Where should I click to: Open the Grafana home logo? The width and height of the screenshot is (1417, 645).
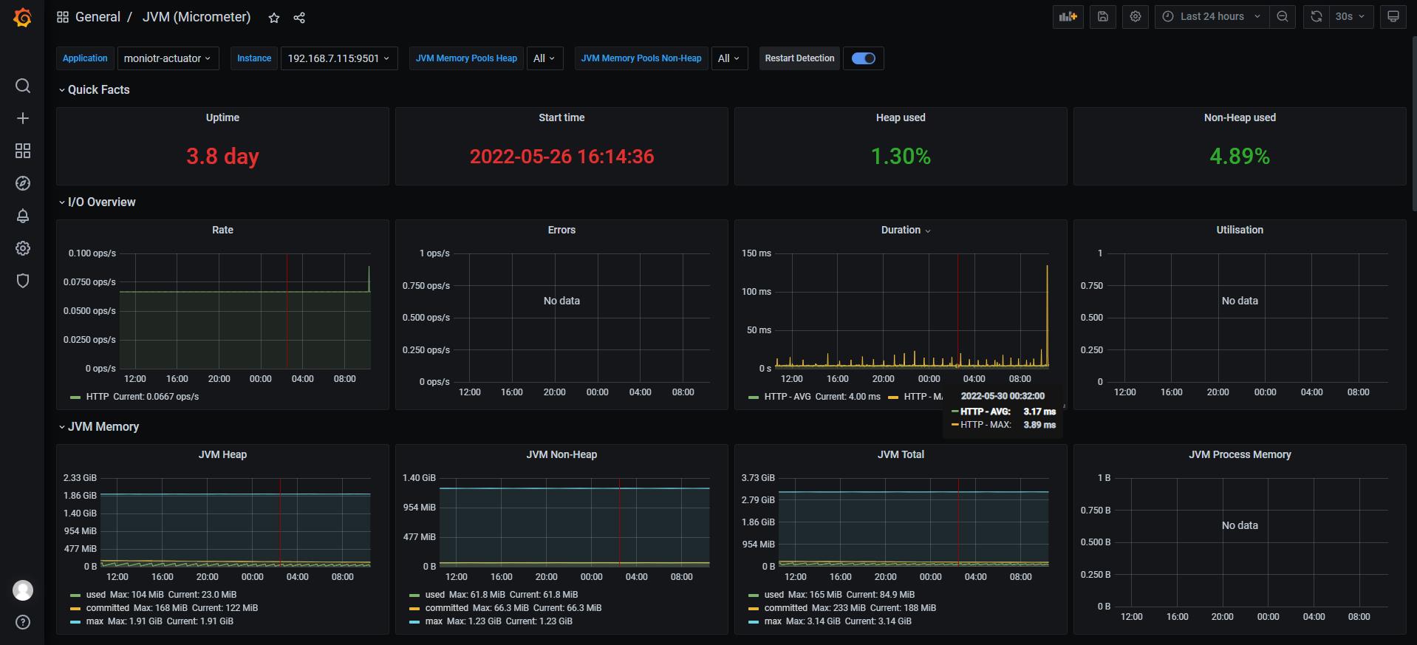tap(22, 17)
